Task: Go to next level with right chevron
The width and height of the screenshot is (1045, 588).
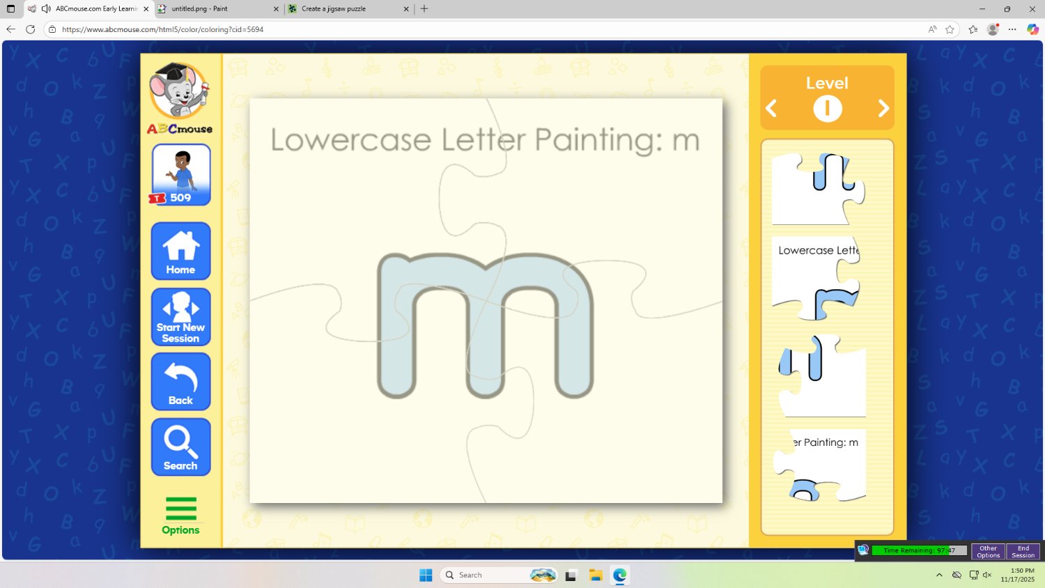Action: (x=883, y=109)
